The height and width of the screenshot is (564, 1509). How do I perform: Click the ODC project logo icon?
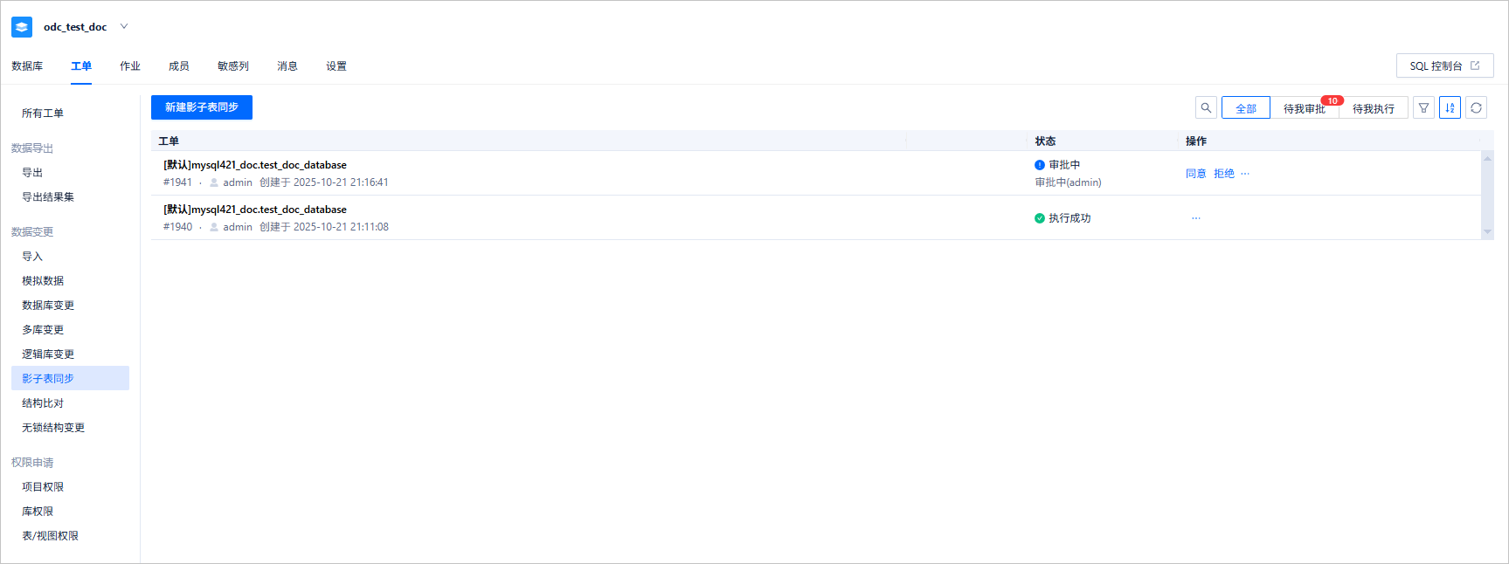coord(22,27)
